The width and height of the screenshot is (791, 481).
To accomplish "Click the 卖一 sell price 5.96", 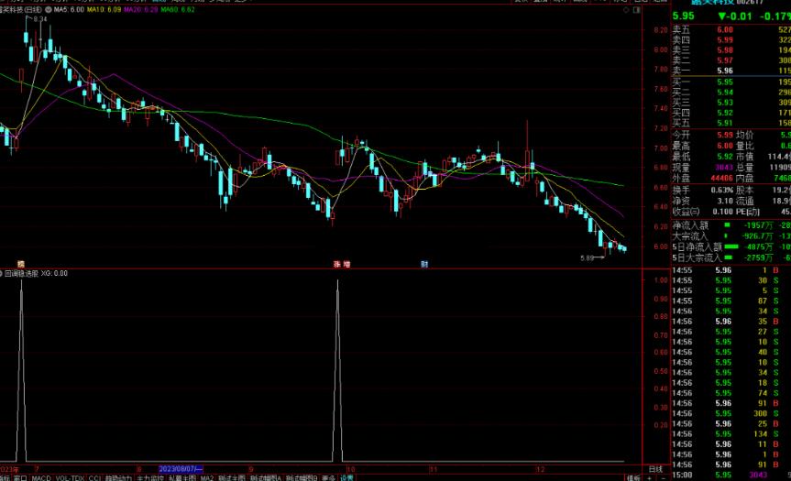I will pos(725,71).
